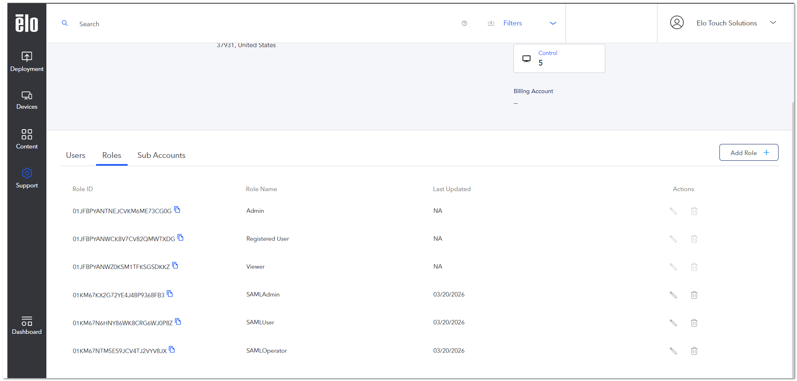Click the SAMLAdmin role name
Viewport: 797px width, 381px height.
pyautogui.click(x=263, y=294)
